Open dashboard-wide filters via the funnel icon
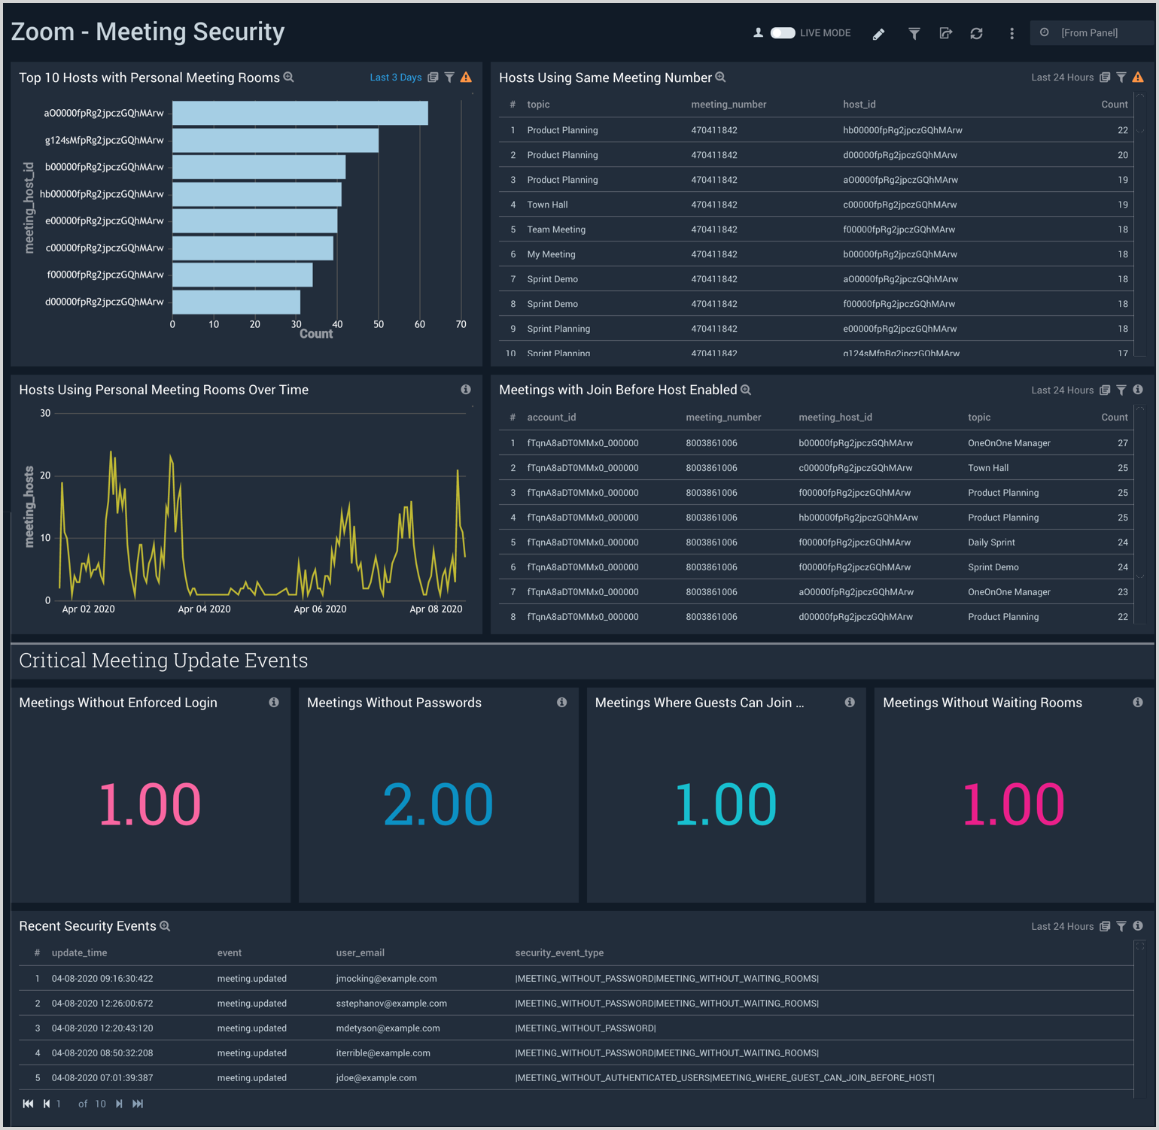The width and height of the screenshot is (1159, 1130). click(914, 33)
